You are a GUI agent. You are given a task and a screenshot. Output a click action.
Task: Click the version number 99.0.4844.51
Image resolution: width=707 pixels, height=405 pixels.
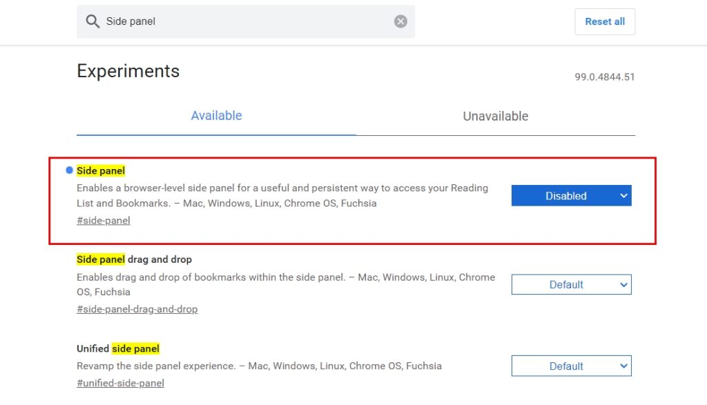tap(605, 77)
